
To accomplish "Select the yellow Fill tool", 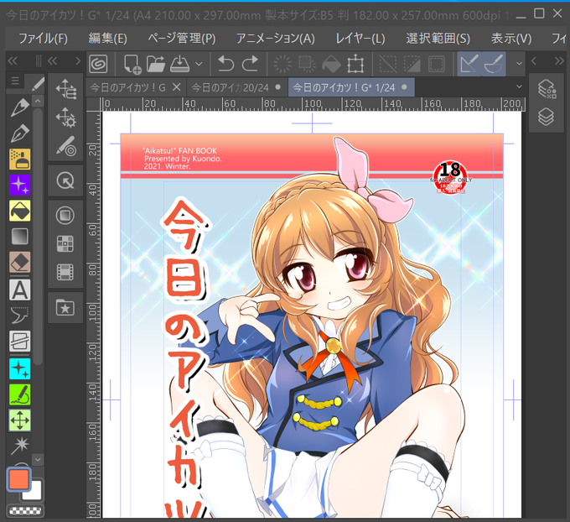I will 19,211.
